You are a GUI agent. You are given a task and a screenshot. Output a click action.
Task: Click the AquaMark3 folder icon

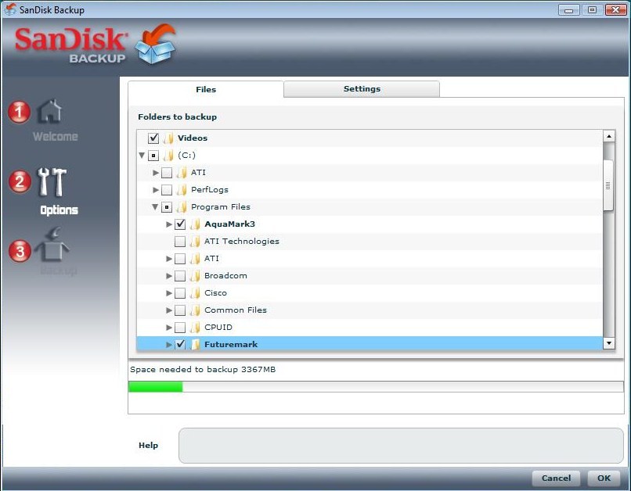[x=195, y=224]
